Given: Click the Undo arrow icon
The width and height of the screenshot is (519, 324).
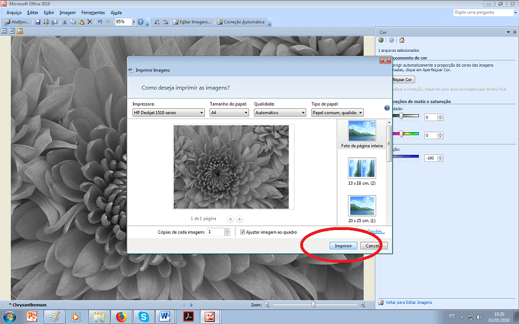Looking at the screenshot, I should point(99,22).
